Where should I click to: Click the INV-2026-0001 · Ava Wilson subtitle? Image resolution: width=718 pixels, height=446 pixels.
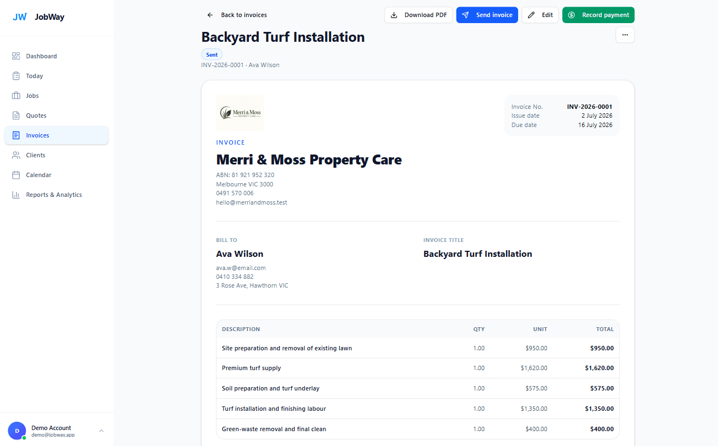click(x=241, y=65)
